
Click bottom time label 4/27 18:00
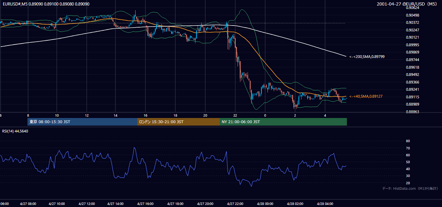(175, 204)
